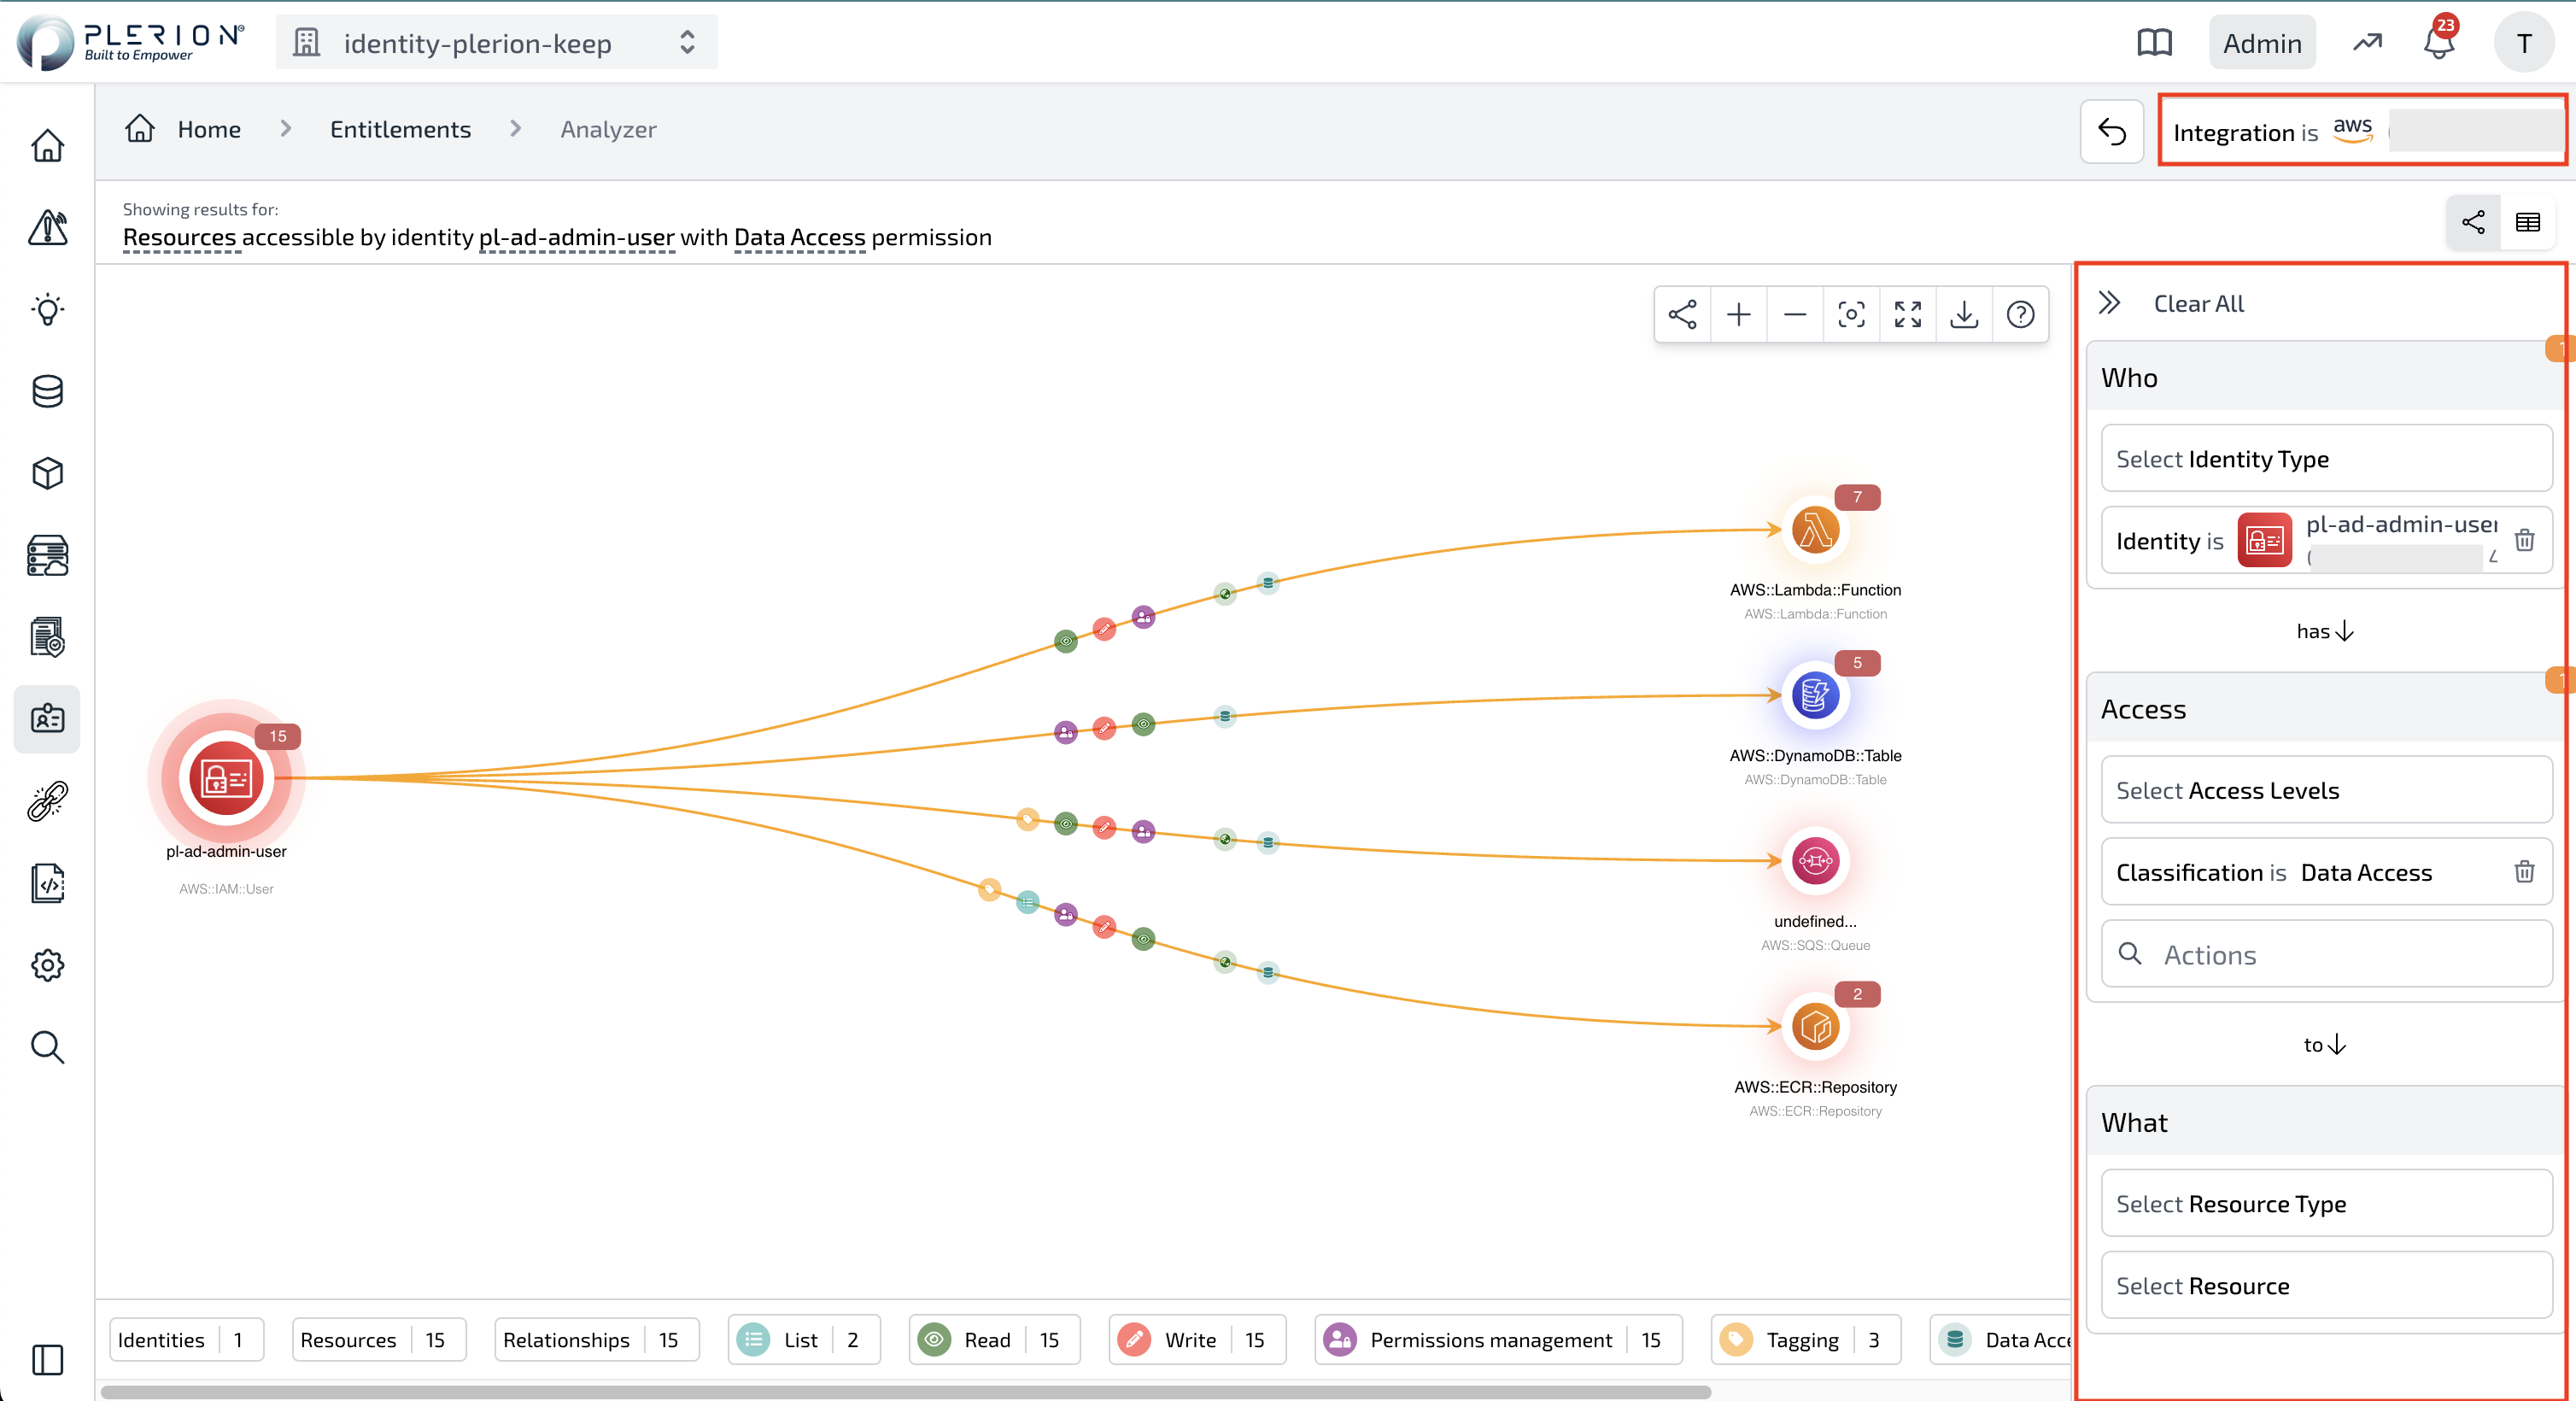Zoom out with the minus toolbar icon
This screenshot has height=1401, width=2576.
[1795, 315]
